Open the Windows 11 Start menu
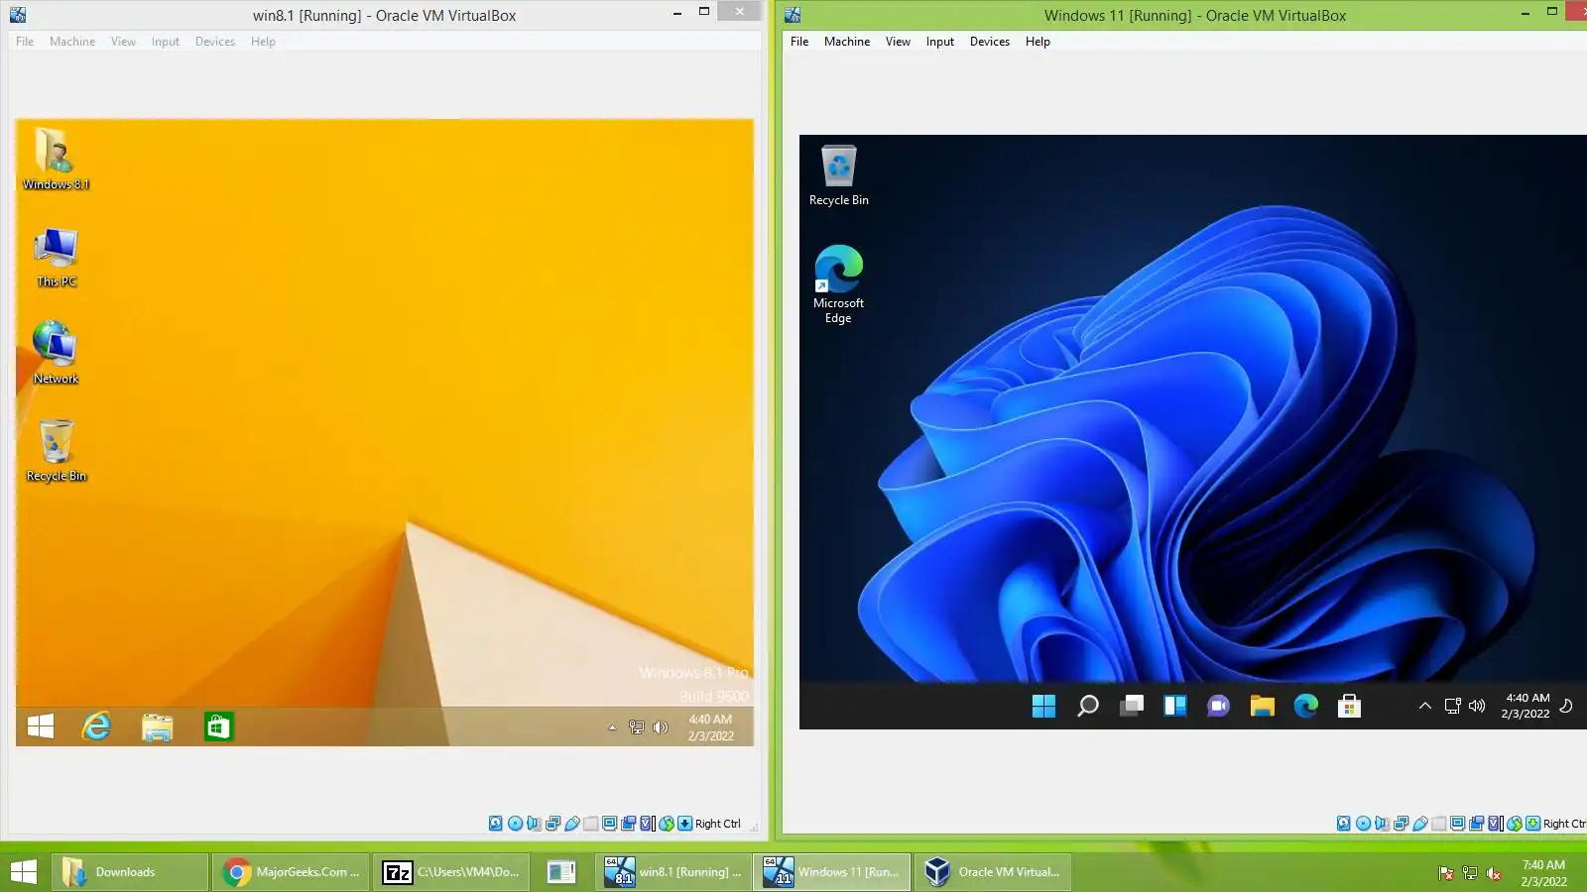1587x892 pixels. [1043, 706]
